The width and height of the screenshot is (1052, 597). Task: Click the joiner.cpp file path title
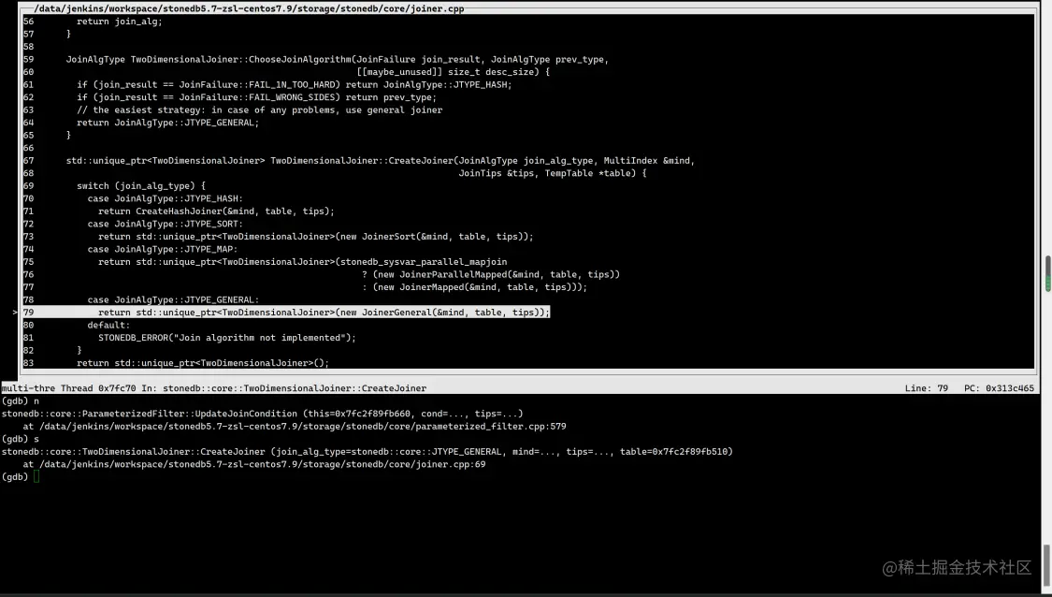coord(249,8)
